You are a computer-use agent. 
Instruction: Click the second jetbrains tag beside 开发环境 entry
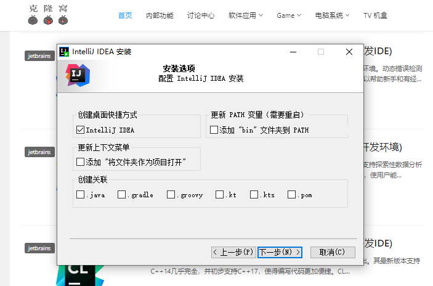[x=39, y=152]
